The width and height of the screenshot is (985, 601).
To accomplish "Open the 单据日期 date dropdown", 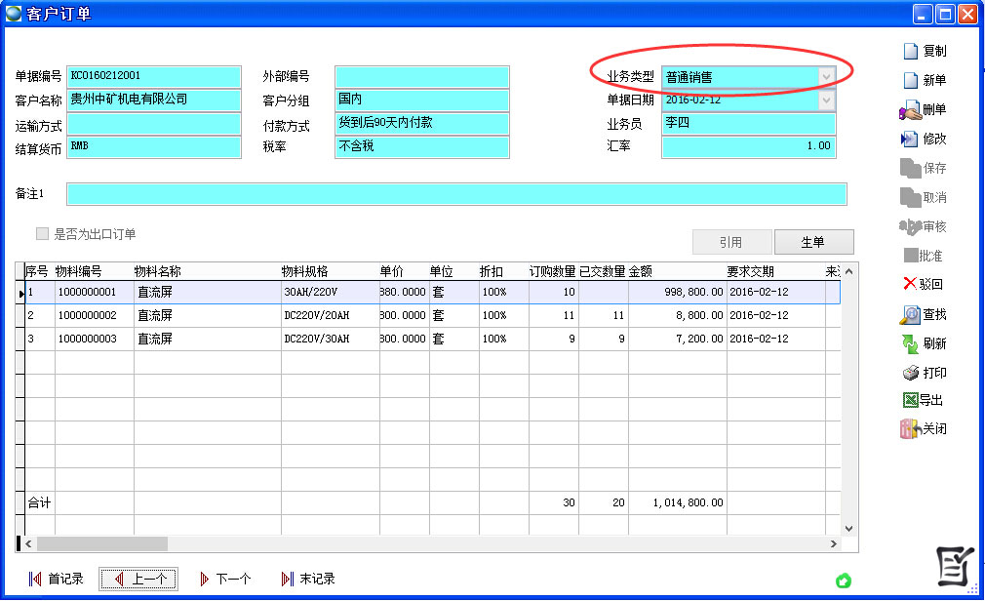I will click(827, 100).
